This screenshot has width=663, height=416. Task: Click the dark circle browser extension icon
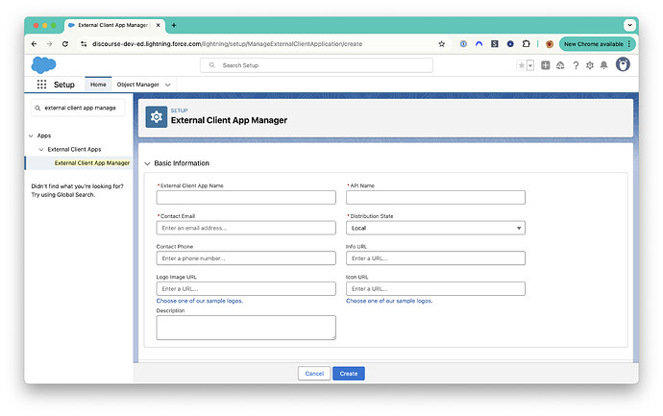click(510, 44)
